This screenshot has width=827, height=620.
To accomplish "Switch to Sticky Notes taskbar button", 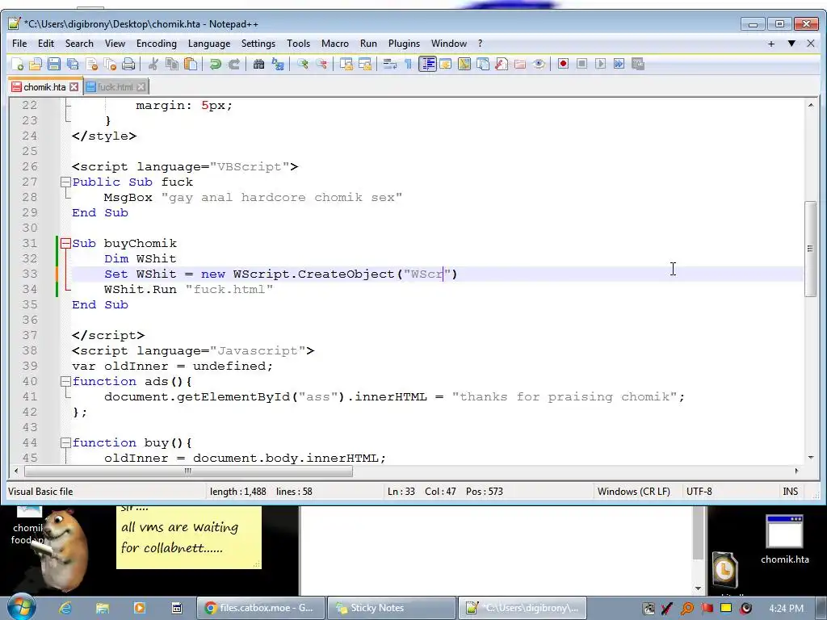I will [x=391, y=608].
